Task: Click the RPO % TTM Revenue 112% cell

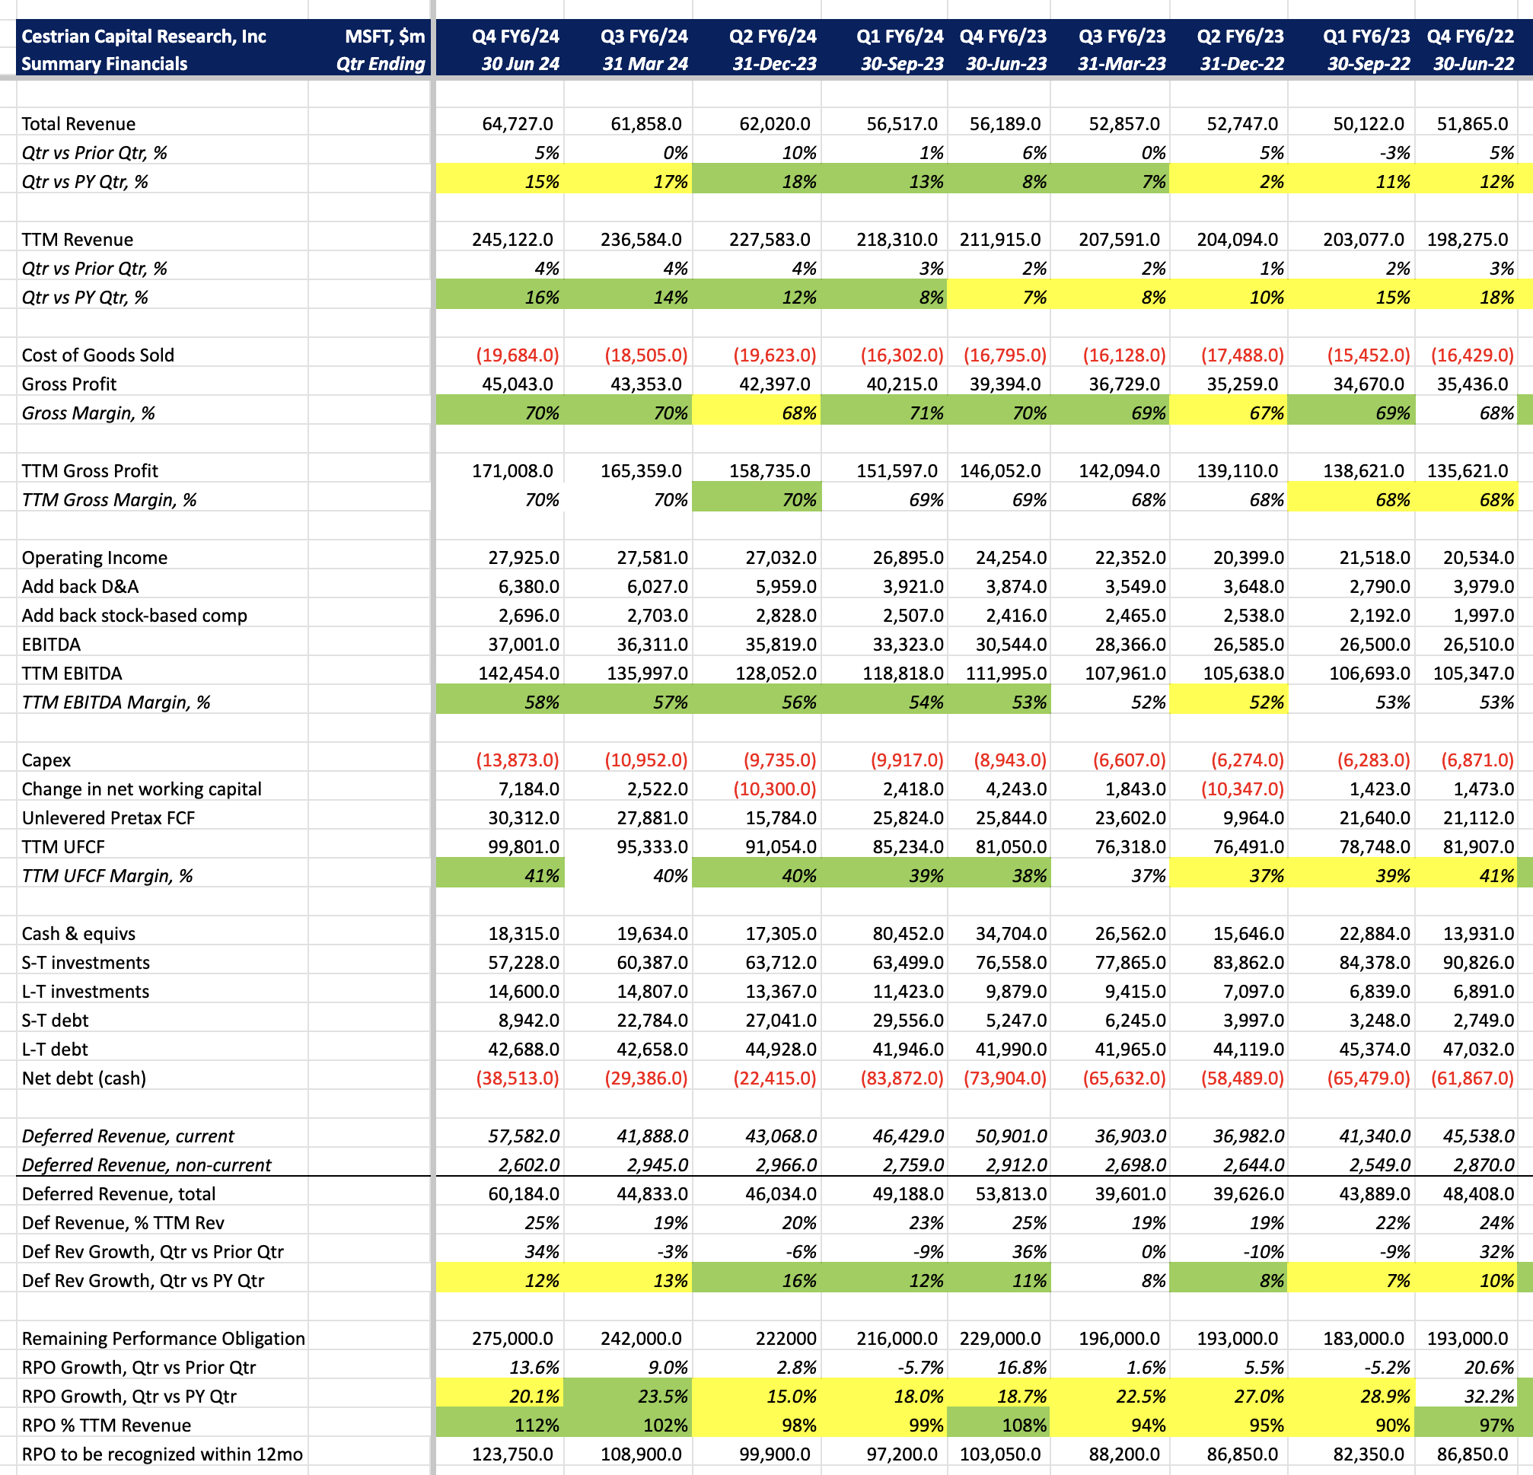Action: [536, 1426]
